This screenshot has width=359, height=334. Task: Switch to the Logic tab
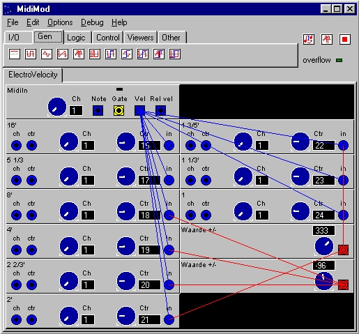point(76,38)
